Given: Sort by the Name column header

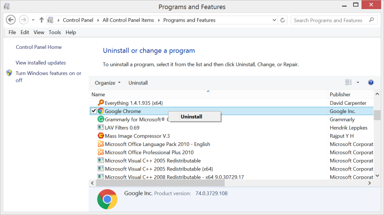Looking at the screenshot, I should pos(208,94).
